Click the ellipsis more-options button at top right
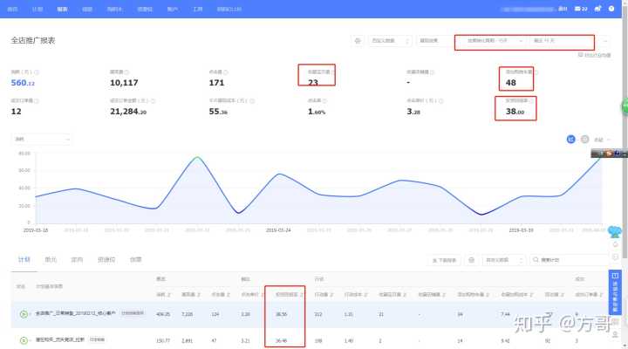This screenshot has width=628, height=349. 605,41
